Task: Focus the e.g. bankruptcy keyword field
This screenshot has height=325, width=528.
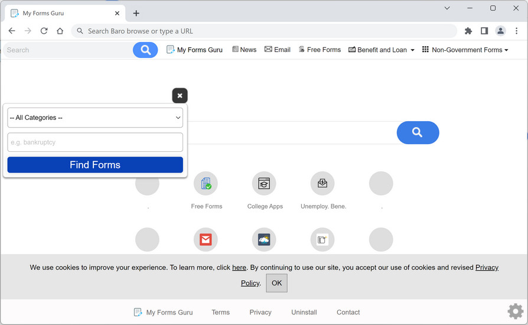Action: [x=95, y=142]
